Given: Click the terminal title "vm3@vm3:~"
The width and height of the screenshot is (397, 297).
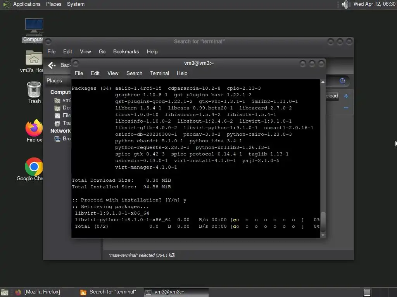Looking at the screenshot, I should pos(199,63).
